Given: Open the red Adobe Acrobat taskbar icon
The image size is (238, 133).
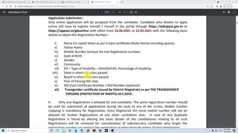Looking at the screenshot, I should [x=94, y=130].
